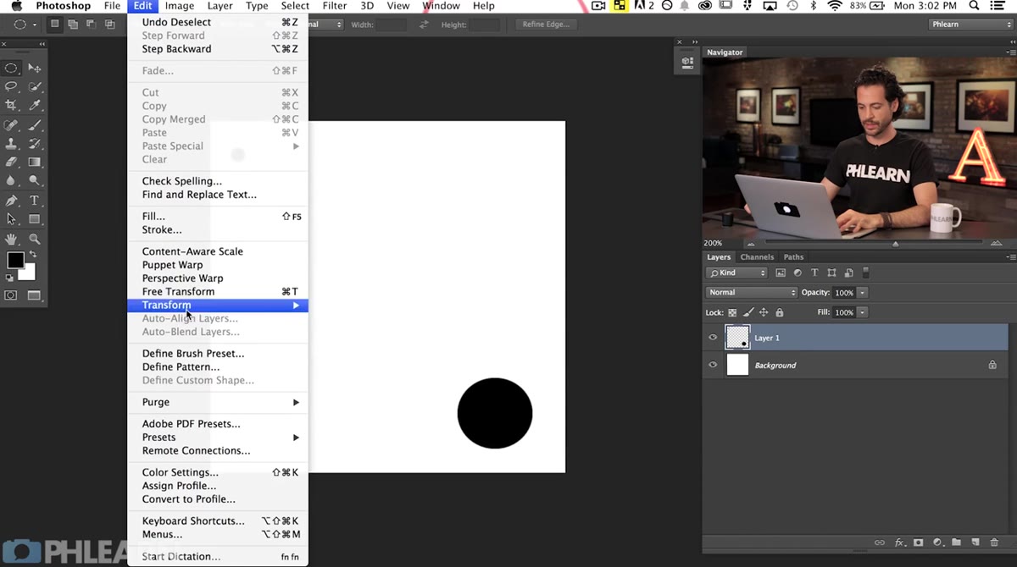Select the Brush tool
This screenshot has width=1017, height=567.
(x=35, y=125)
